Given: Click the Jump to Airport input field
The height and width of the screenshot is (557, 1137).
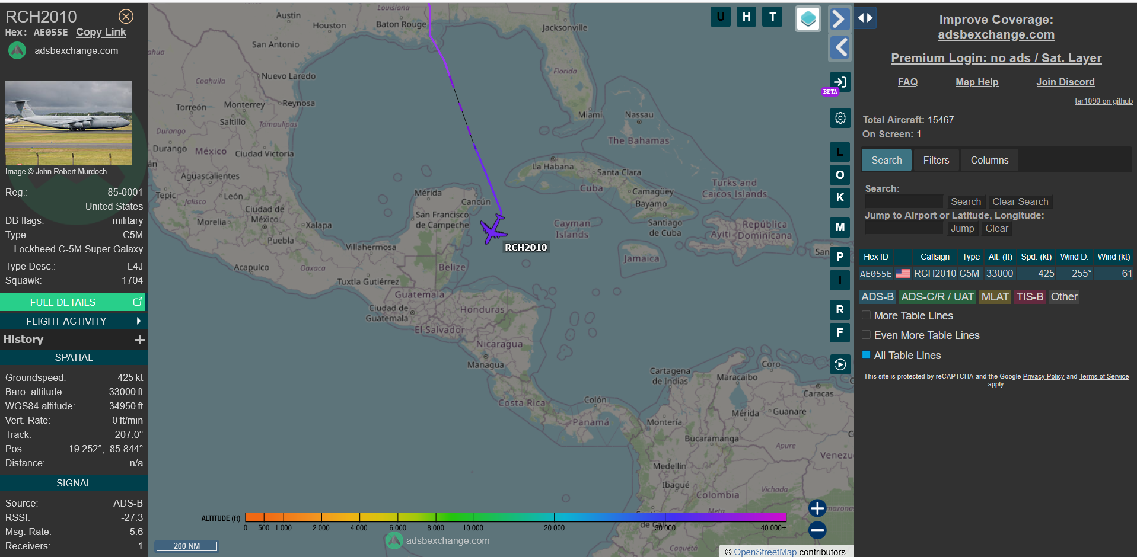Looking at the screenshot, I should tap(903, 228).
